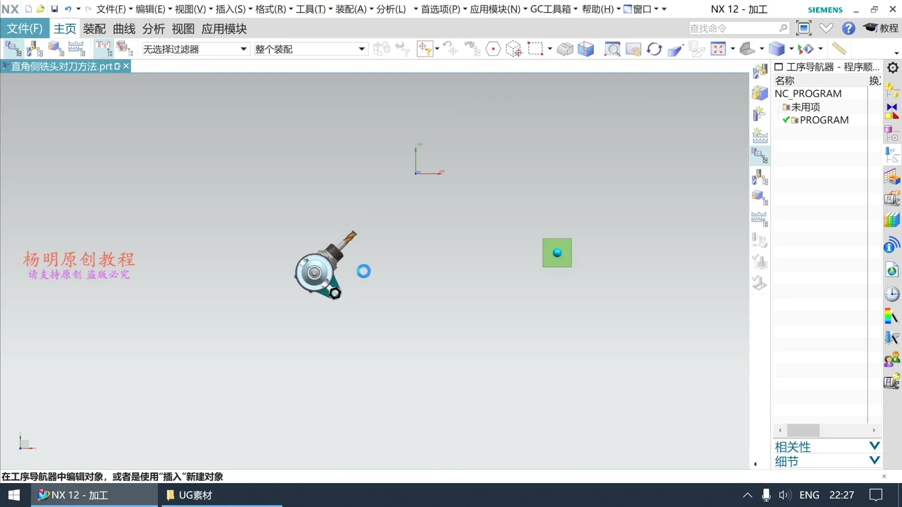The width and height of the screenshot is (902, 507).
Task: Select the PROGRAM node in the navigator
Action: (824, 120)
